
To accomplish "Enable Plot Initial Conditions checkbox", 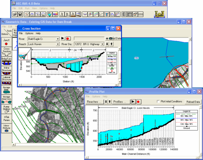I will tap(158, 102).
